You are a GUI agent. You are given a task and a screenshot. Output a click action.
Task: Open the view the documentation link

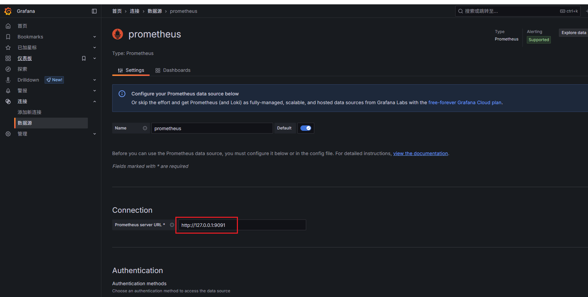tap(420, 153)
